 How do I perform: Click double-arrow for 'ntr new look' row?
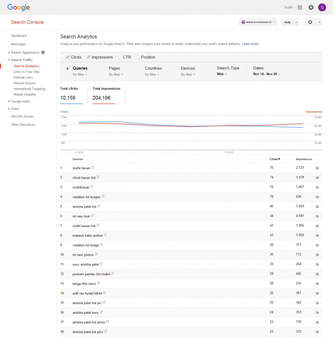(317, 216)
